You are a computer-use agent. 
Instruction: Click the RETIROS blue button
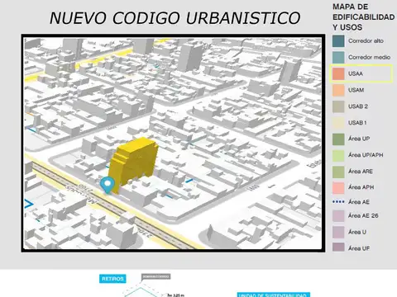point(112,279)
